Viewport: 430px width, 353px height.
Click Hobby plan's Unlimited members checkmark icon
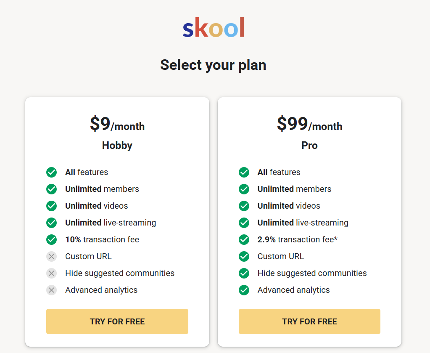[x=51, y=189]
